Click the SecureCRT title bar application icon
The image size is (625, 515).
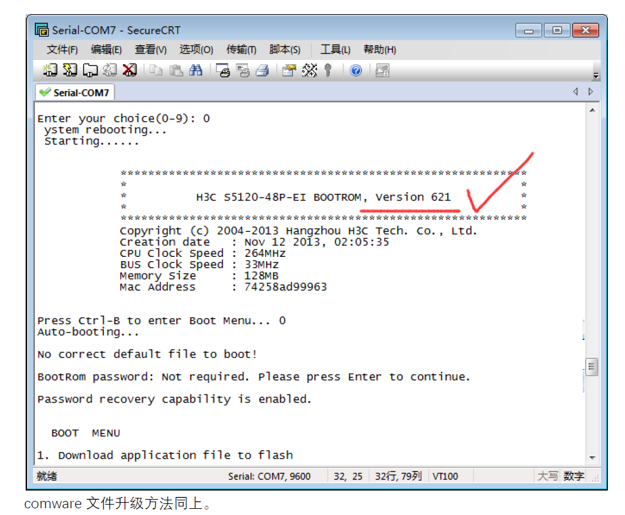pyautogui.click(x=42, y=30)
